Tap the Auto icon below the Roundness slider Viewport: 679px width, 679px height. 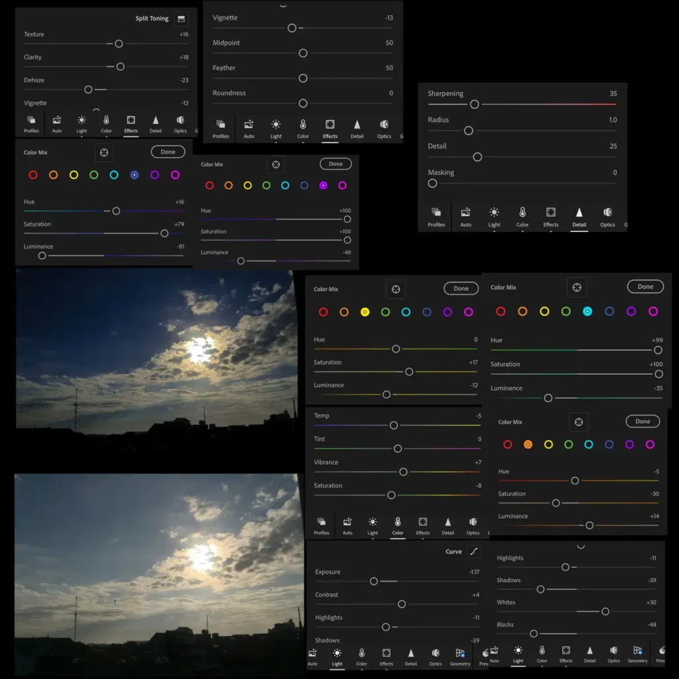[x=249, y=127]
